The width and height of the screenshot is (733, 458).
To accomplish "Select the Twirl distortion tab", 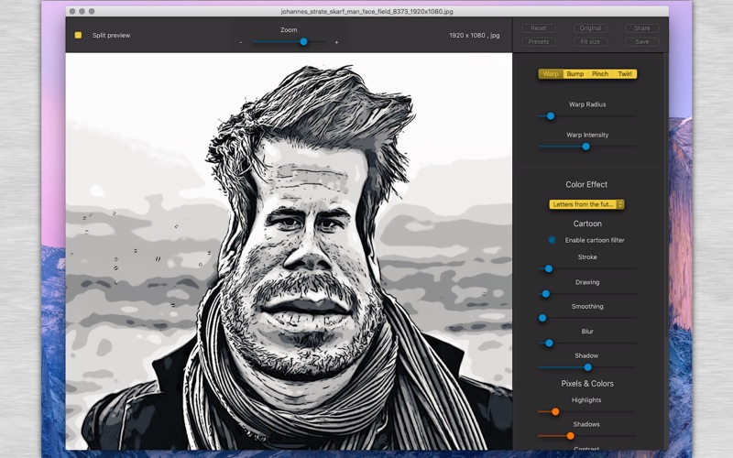I will 625,74.
